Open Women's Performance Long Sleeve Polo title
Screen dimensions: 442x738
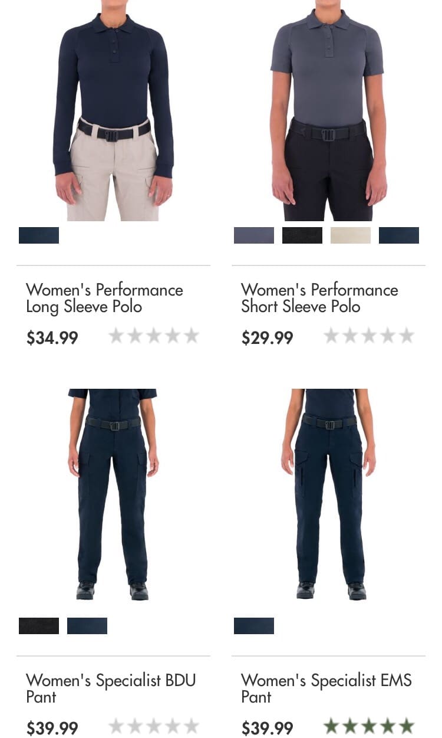(104, 299)
